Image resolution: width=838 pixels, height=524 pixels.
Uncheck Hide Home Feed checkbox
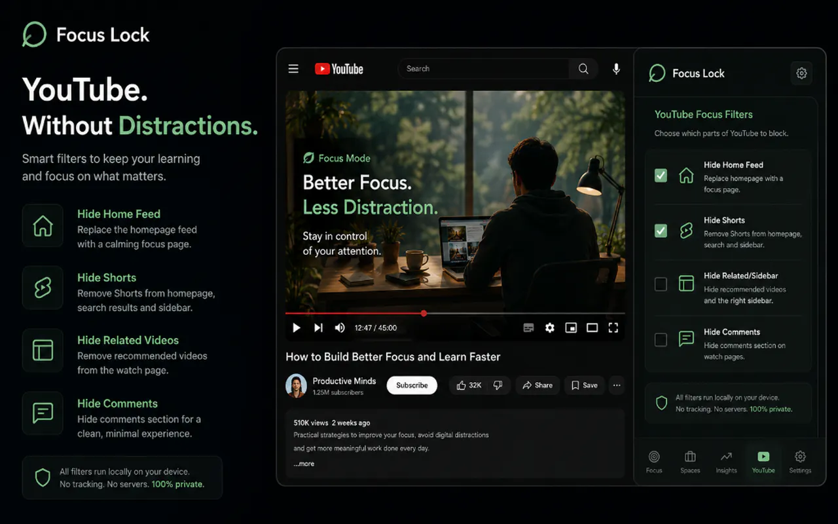pyautogui.click(x=661, y=176)
